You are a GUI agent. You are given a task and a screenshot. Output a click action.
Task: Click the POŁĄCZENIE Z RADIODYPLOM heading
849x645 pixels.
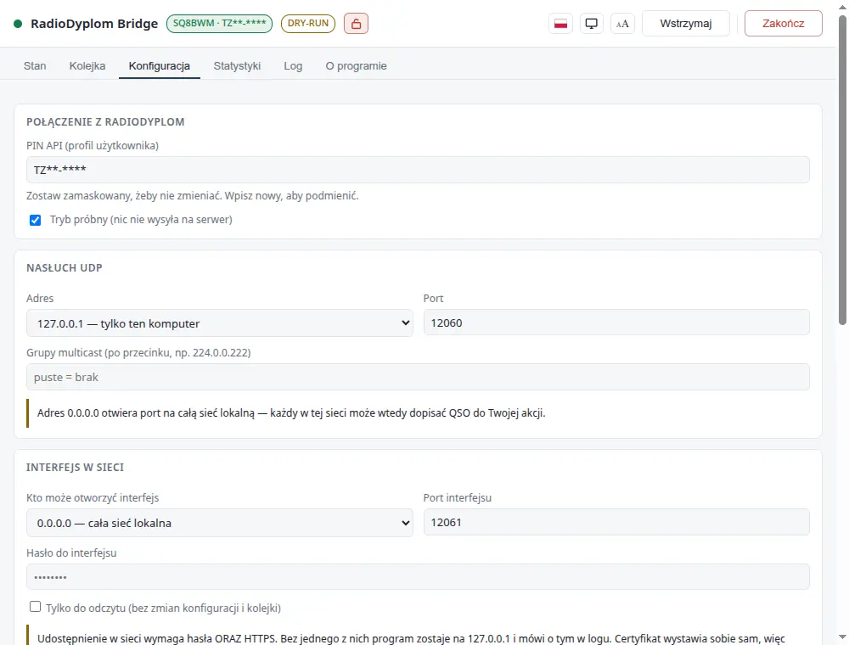[x=105, y=121]
